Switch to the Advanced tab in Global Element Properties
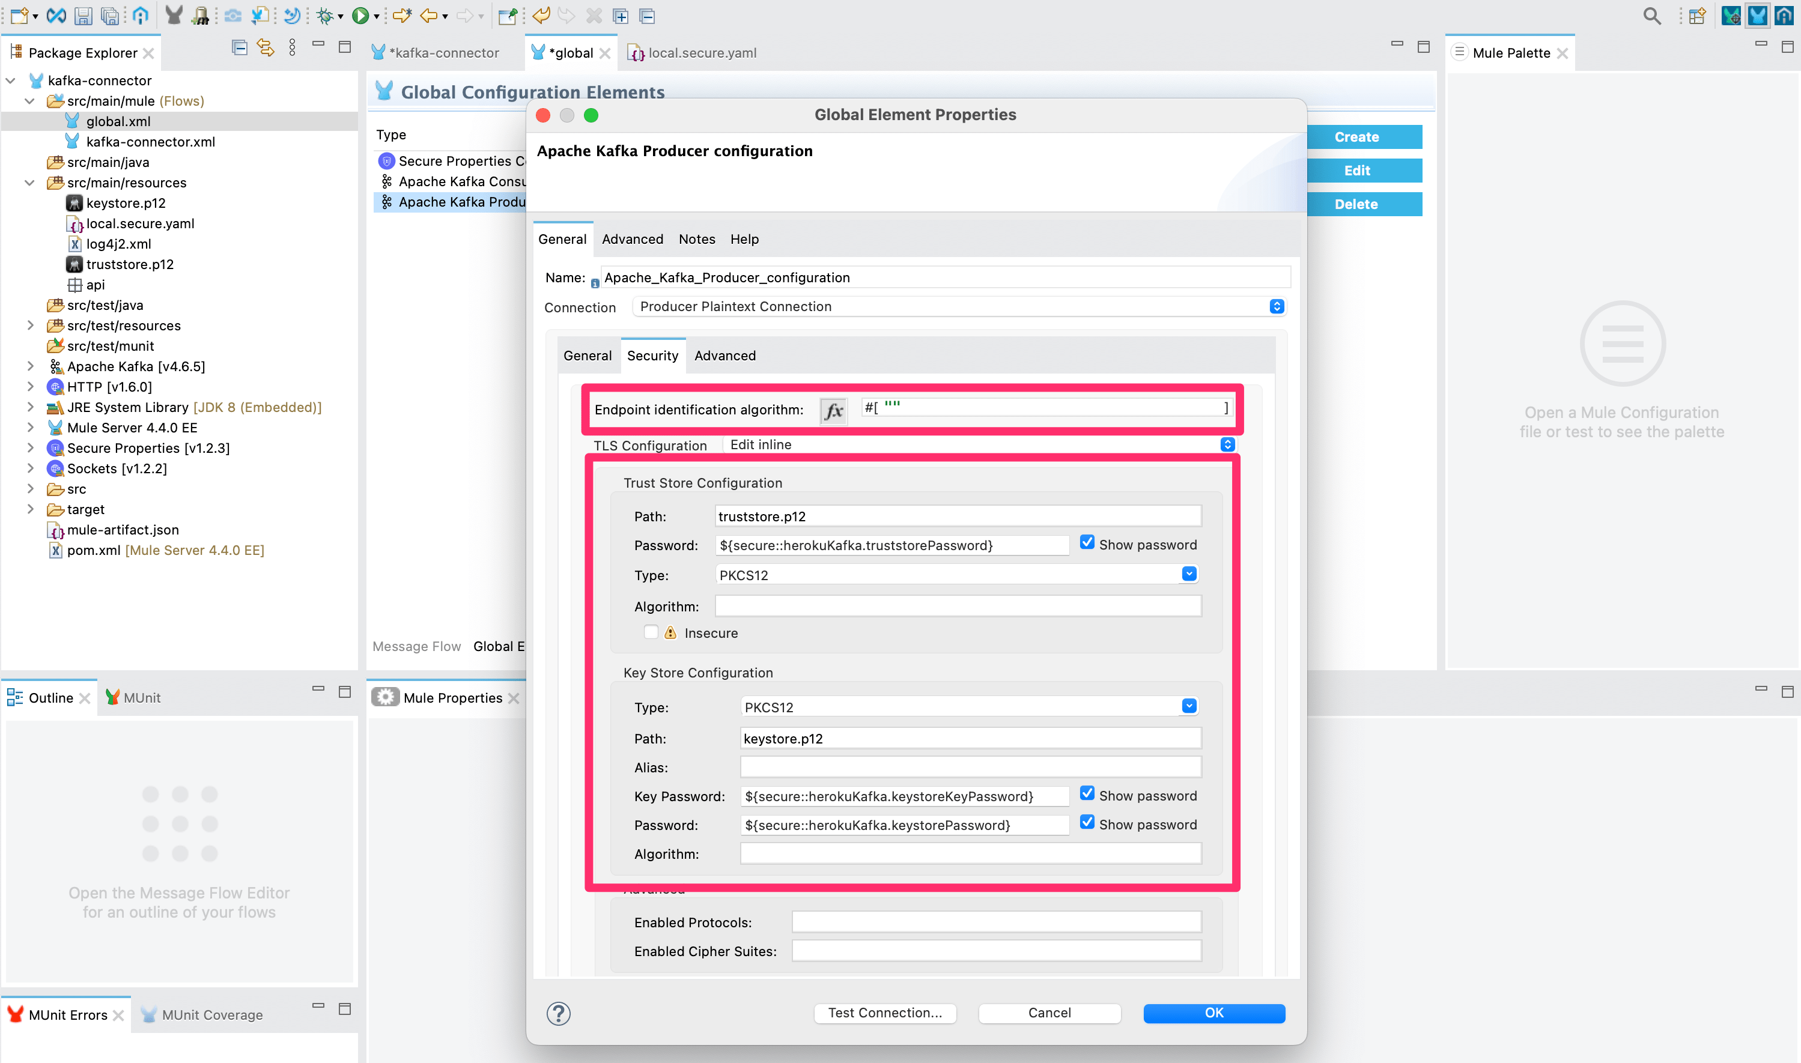The width and height of the screenshot is (1801, 1063). click(x=632, y=238)
